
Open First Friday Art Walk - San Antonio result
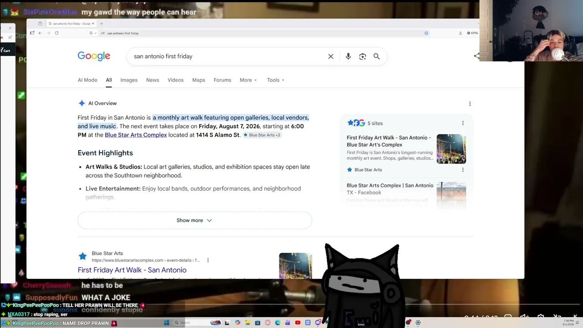pyautogui.click(x=132, y=270)
